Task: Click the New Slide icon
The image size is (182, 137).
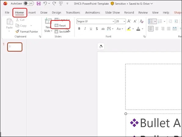Action: click(48, 21)
